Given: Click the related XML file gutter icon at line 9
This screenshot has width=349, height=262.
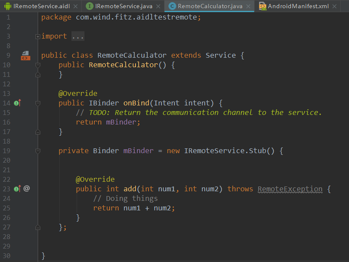Looking at the screenshot, I should point(26,56).
